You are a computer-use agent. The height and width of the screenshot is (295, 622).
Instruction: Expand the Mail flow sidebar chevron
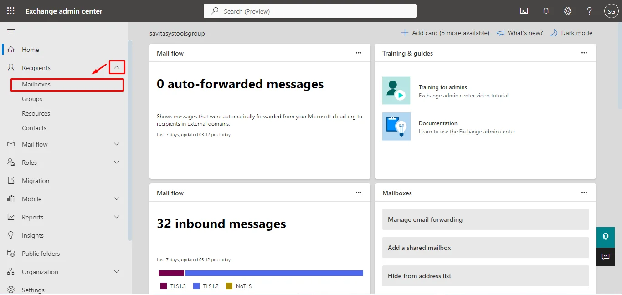pos(117,144)
